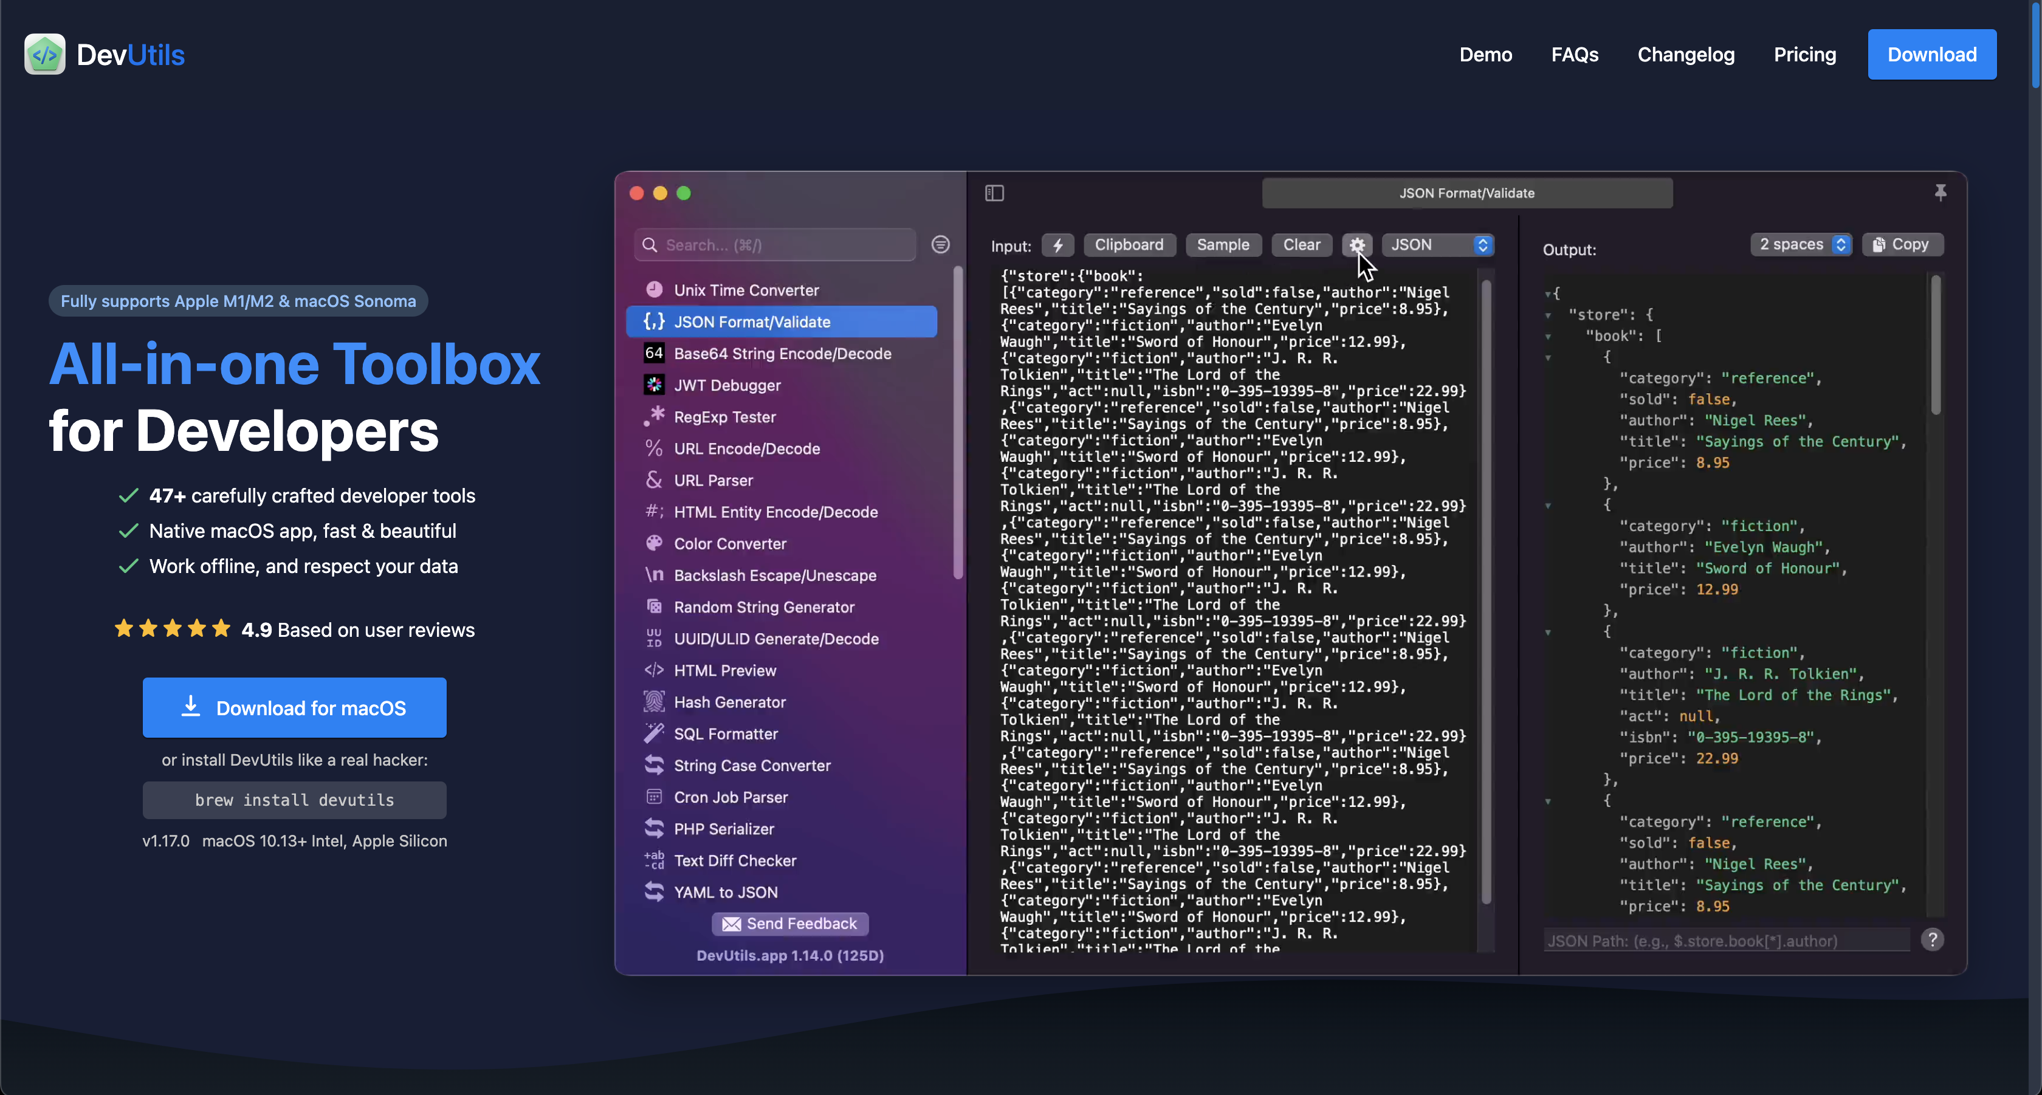Click the Send Feedback button
Screen dimensions: 2042x1095
[x=789, y=923]
